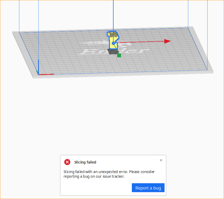Viewport: 224px width, 199px height.
Task: Dismiss the Slicing failed dialog with the X
Action: click(x=161, y=160)
